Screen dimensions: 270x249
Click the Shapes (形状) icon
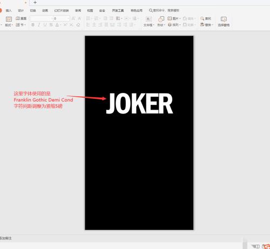click(x=161, y=21)
